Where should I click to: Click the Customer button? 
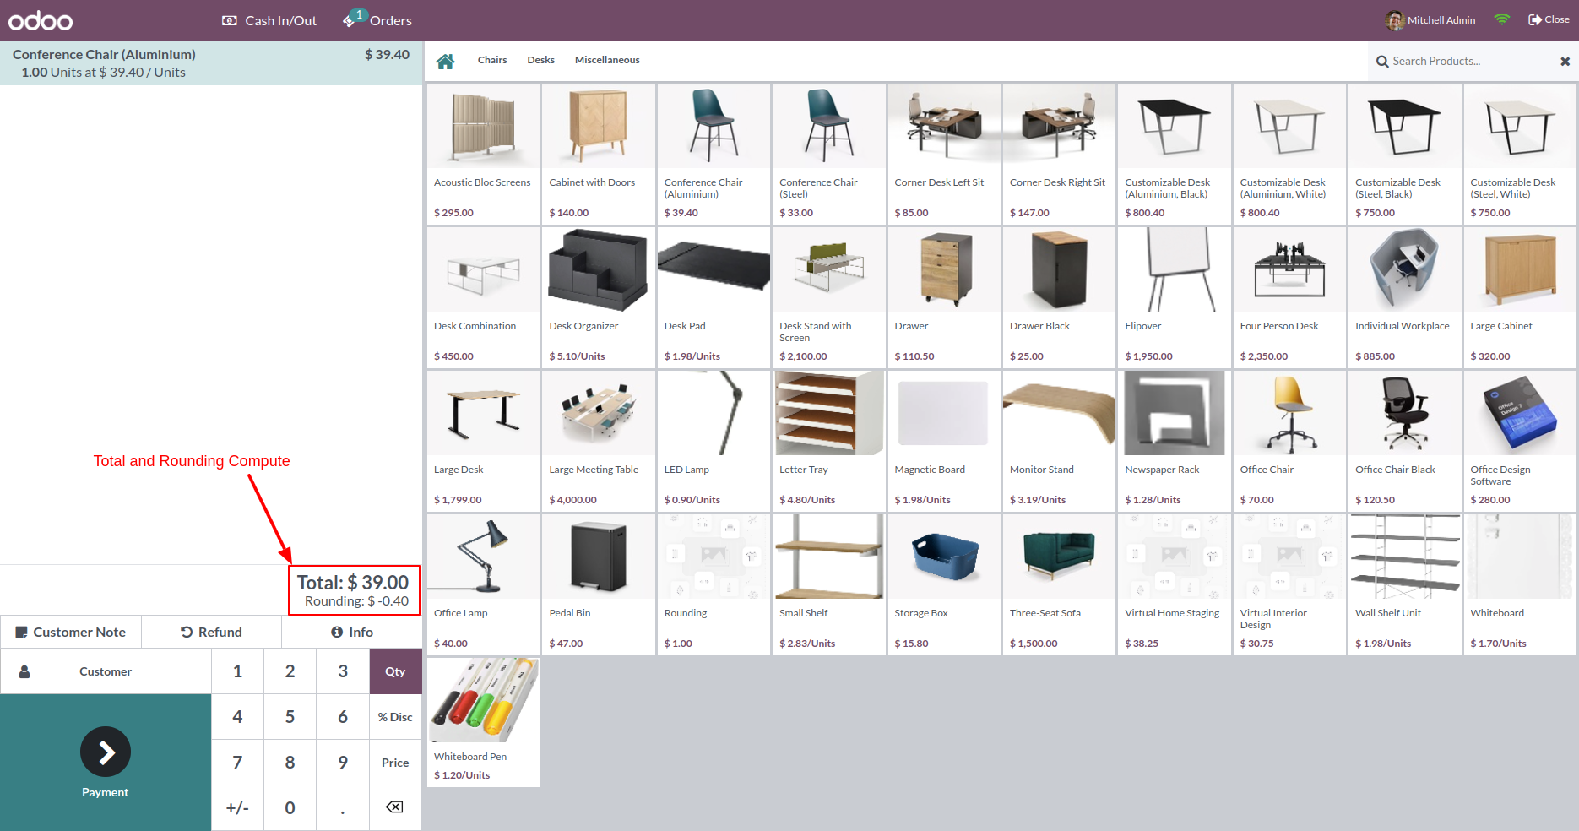click(x=106, y=671)
